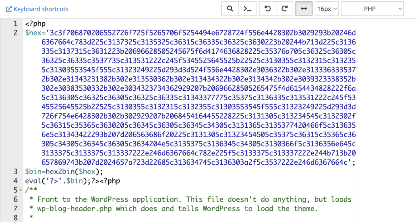
Task: Click line number 4 in the gutter
Action: tap(15, 181)
